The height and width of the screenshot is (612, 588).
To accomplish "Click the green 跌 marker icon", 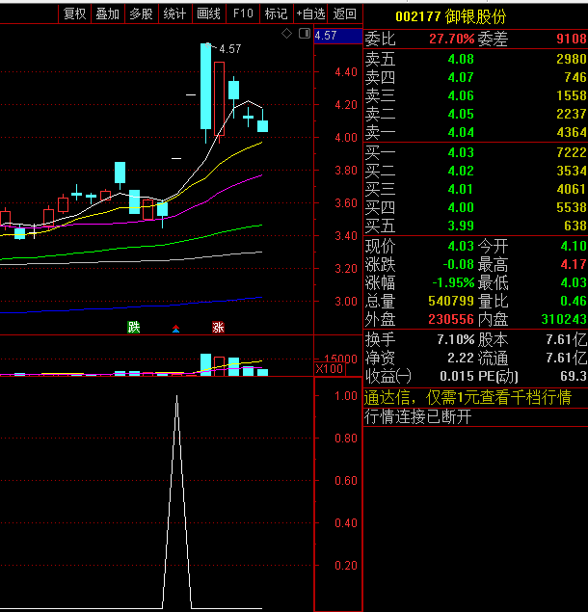I will pos(134,327).
